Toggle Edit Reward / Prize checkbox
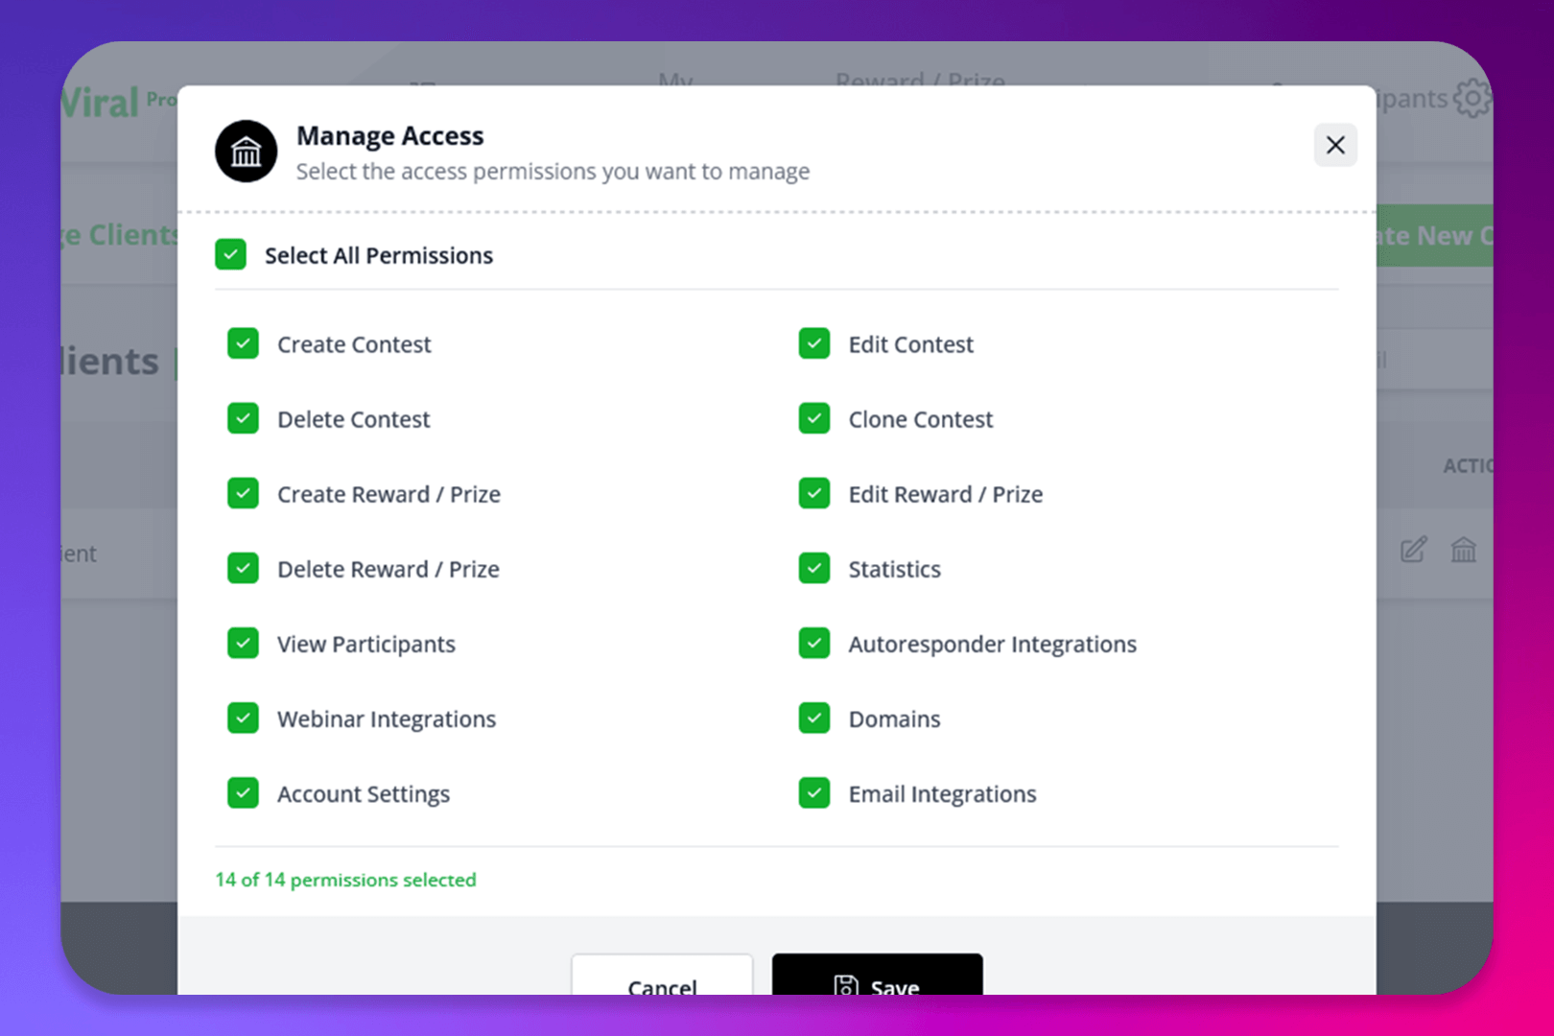The height and width of the screenshot is (1036, 1554). [x=814, y=493]
